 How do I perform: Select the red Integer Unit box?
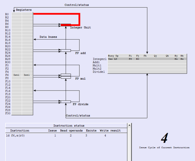pos(66,25)
